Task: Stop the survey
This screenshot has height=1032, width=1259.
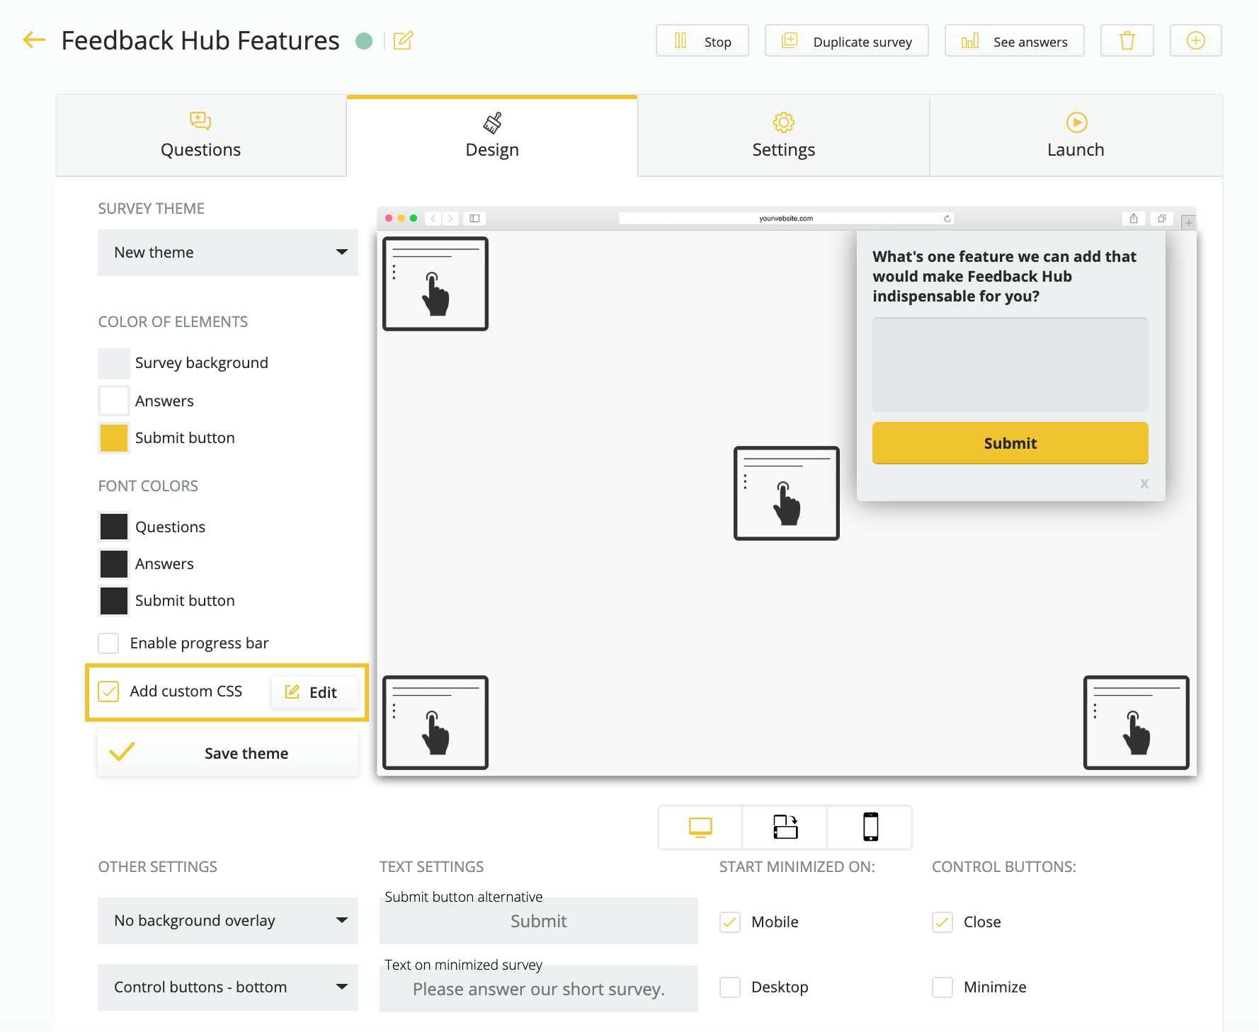Action: (702, 40)
